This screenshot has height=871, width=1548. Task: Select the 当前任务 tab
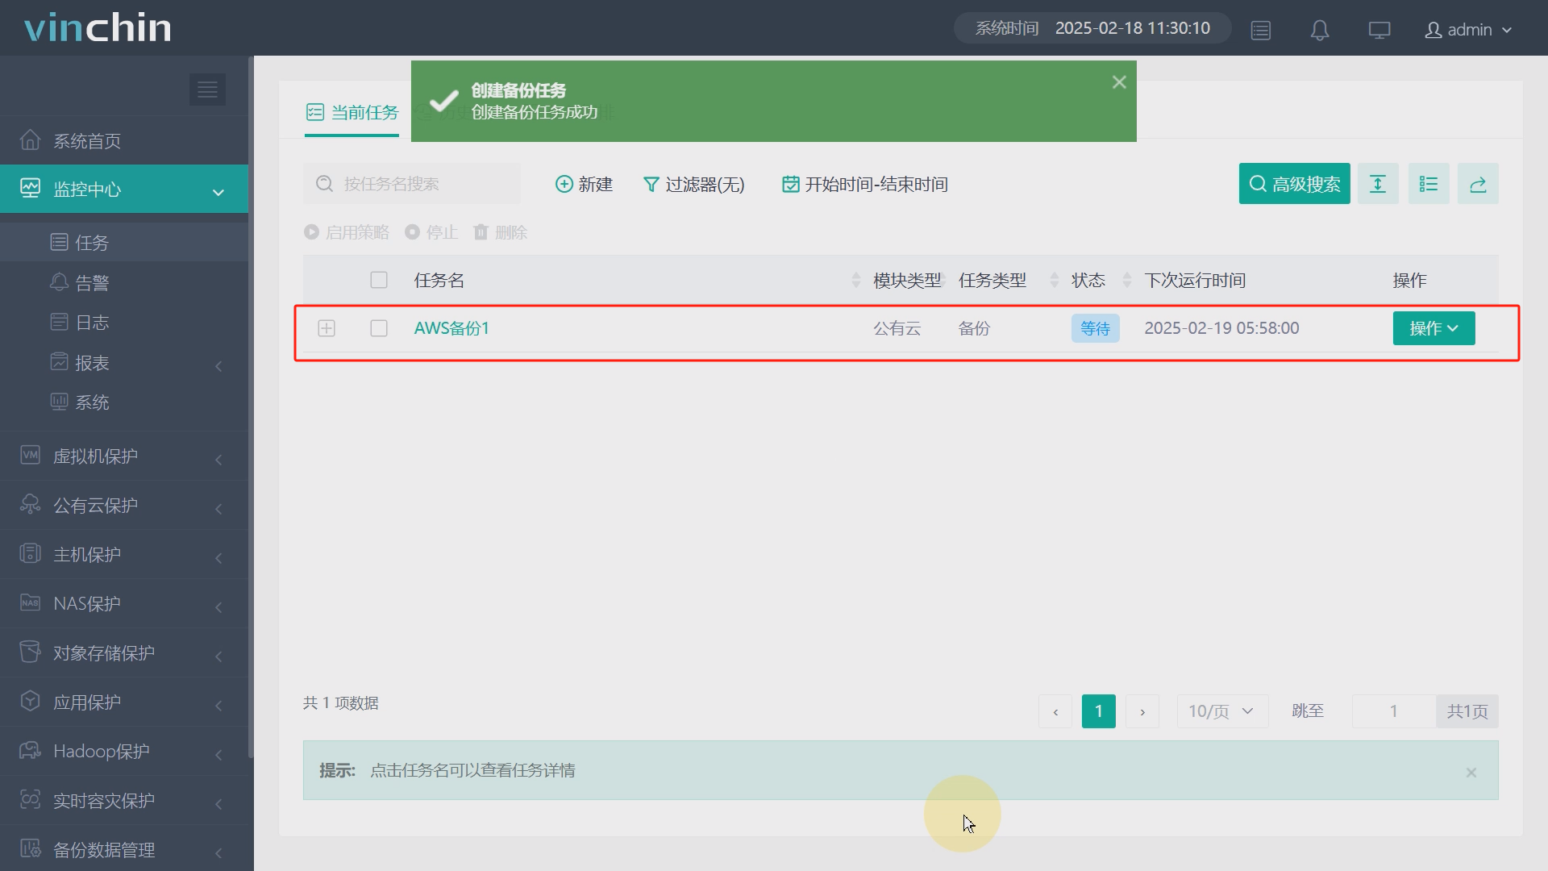[352, 113]
